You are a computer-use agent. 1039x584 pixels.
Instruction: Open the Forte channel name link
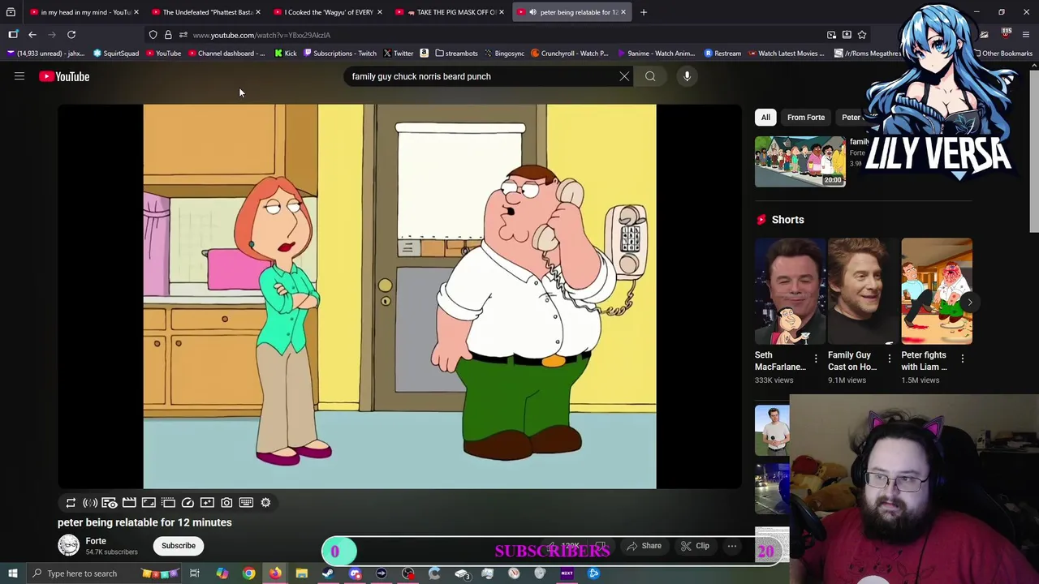(96, 541)
